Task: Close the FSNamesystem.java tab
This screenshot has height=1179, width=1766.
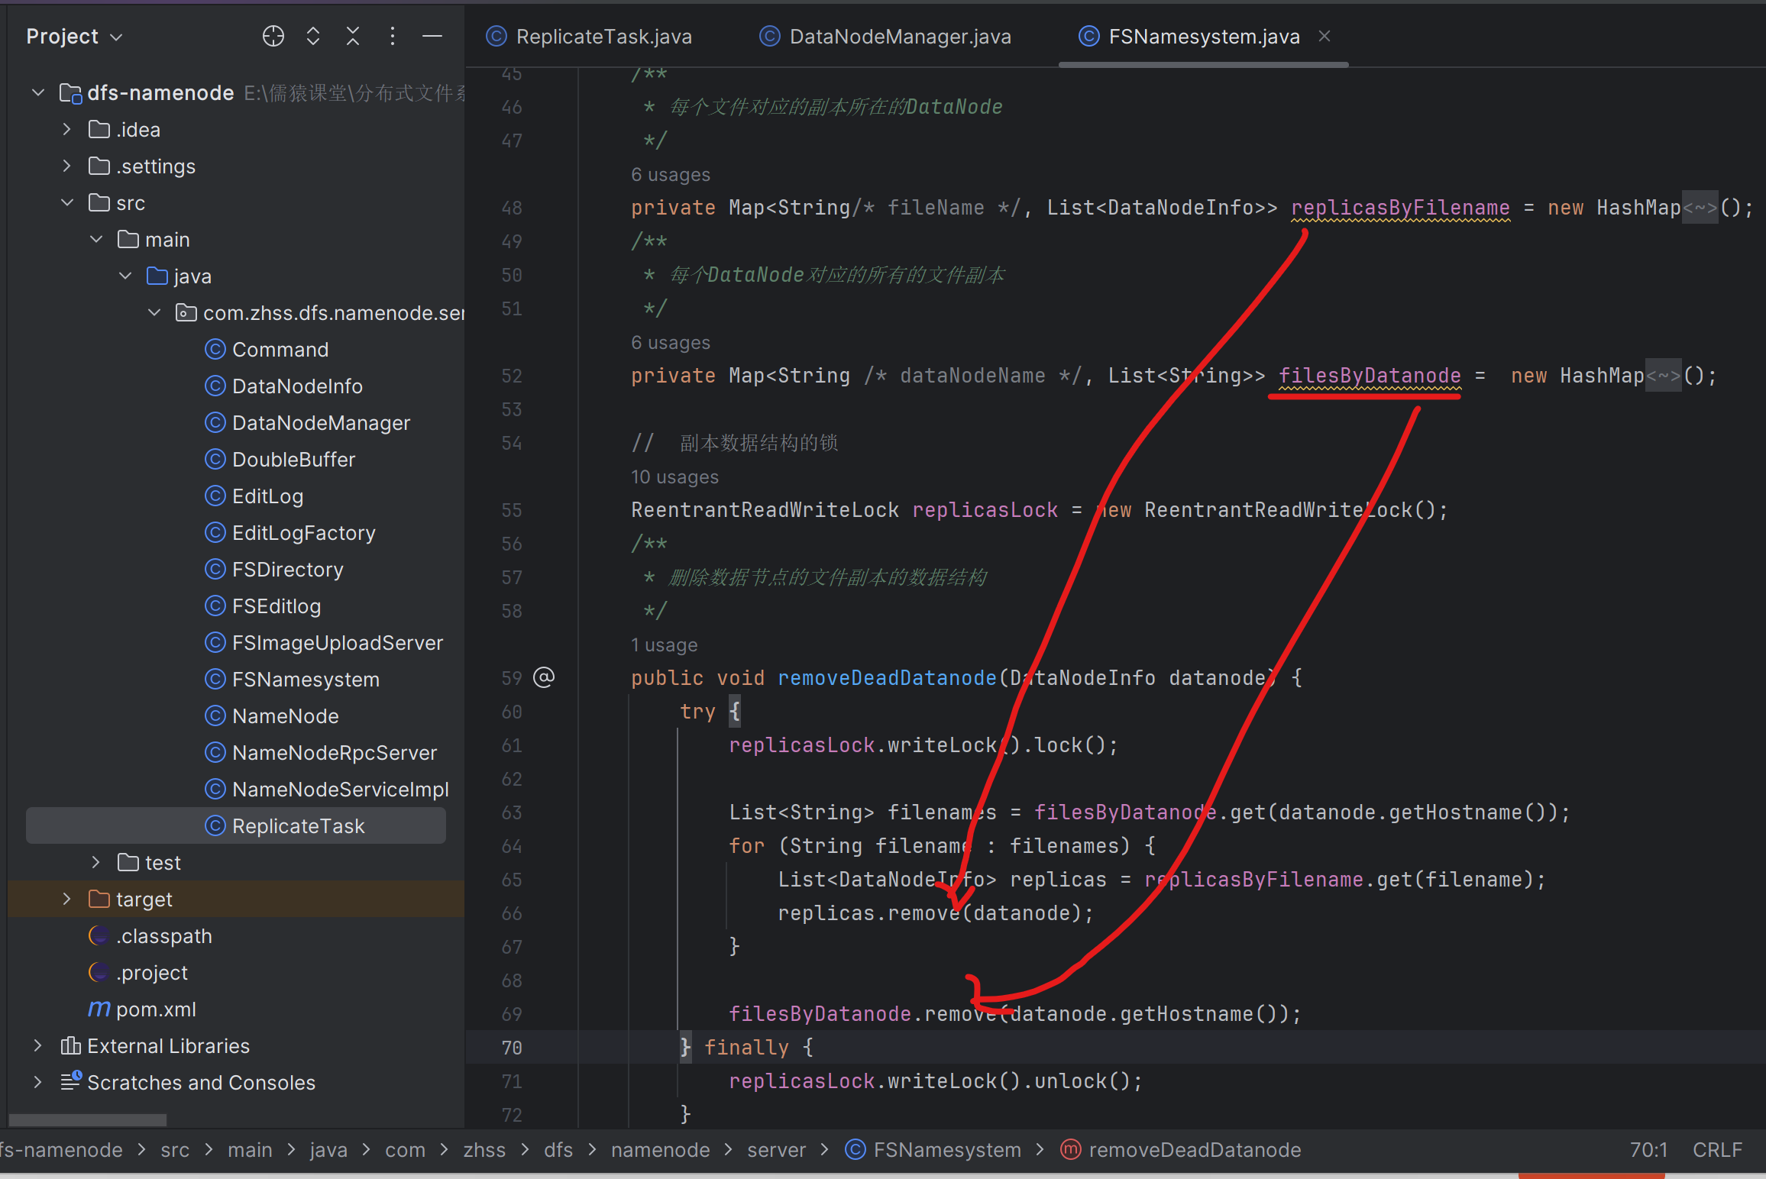Action: 1324,36
